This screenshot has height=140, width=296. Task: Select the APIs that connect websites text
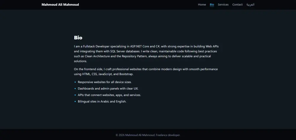[x=109, y=95]
